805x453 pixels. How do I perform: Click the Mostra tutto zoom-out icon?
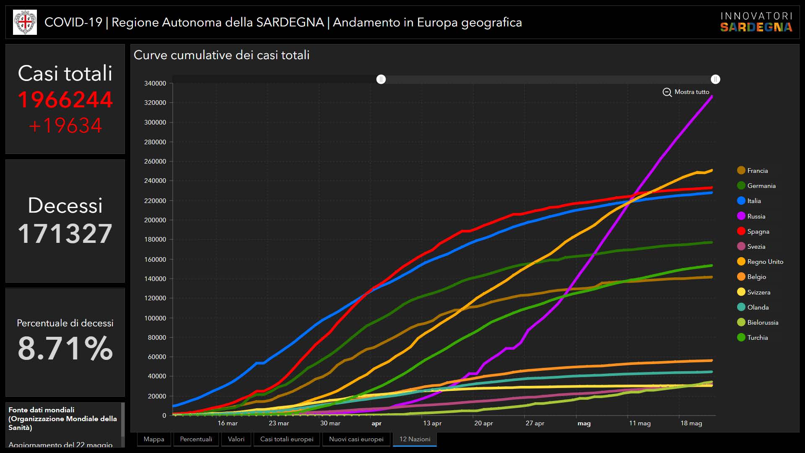click(x=667, y=92)
